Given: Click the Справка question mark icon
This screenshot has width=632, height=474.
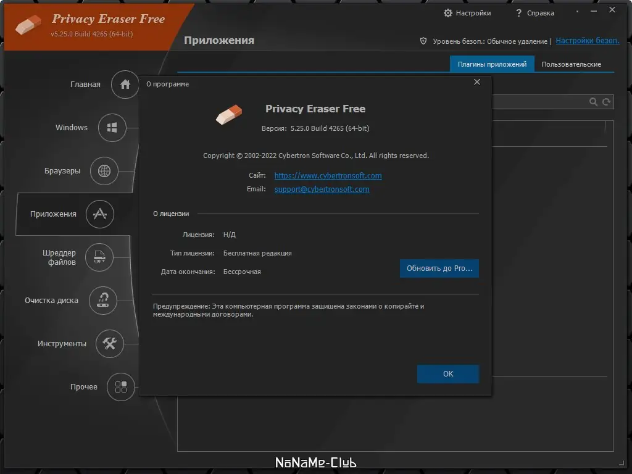Looking at the screenshot, I should coord(518,13).
